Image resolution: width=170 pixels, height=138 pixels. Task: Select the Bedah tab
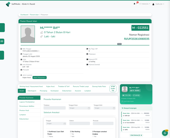tap(22, 91)
